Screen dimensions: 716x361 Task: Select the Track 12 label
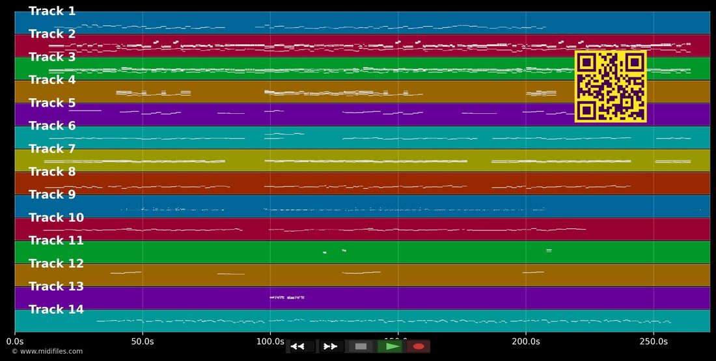pos(56,263)
